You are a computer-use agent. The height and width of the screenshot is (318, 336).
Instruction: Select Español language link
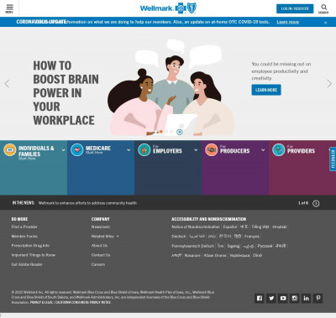pos(230,227)
